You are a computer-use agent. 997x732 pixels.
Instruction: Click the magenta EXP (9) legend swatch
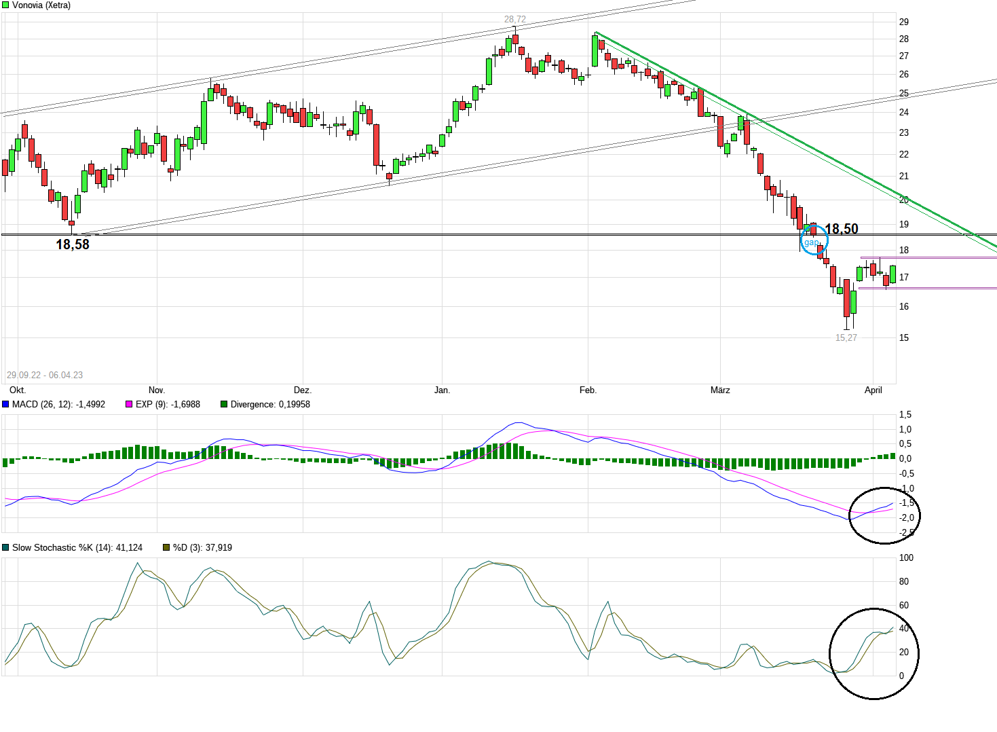129,405
